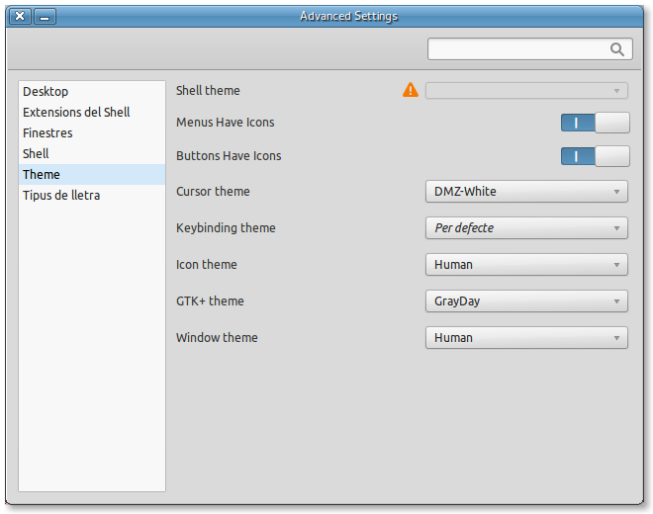
Task: Toggle the Menus Have Icons switch
Action: (x=595, y=123)
